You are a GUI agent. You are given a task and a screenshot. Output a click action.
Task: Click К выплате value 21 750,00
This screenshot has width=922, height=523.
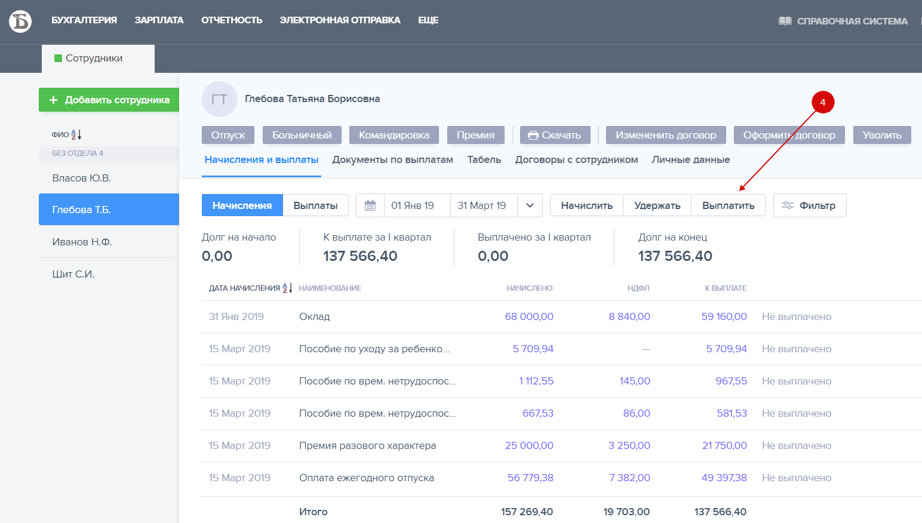724,445
